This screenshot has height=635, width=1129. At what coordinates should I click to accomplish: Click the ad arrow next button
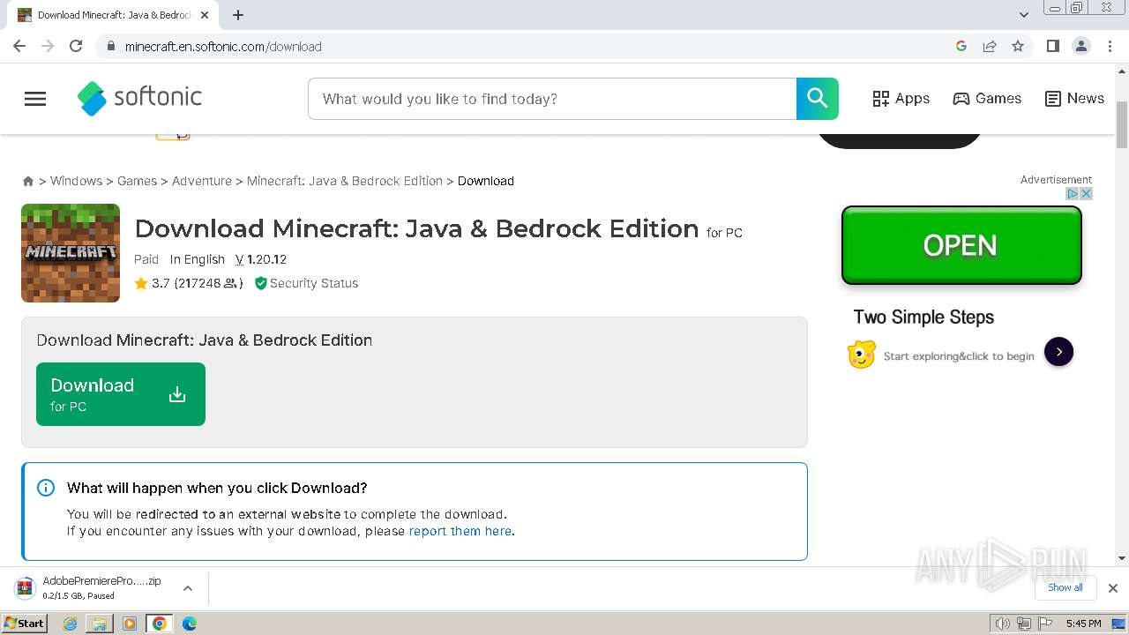(1059, 352)
